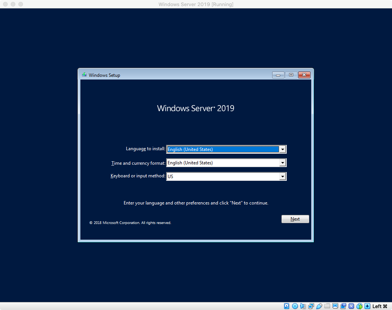Screen dimensions: 392x310
Task: Click the network adapters status icon
Action: [311, 306]
